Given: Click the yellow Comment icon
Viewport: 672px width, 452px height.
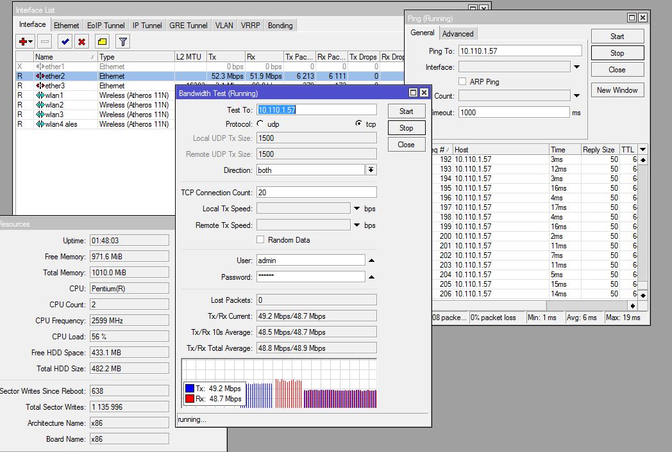Looking at the screenshot, I should pyautogui.click(x=102, y=42).
